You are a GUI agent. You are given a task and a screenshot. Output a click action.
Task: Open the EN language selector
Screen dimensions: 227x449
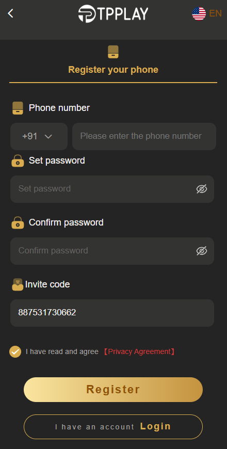click(216, 13)
